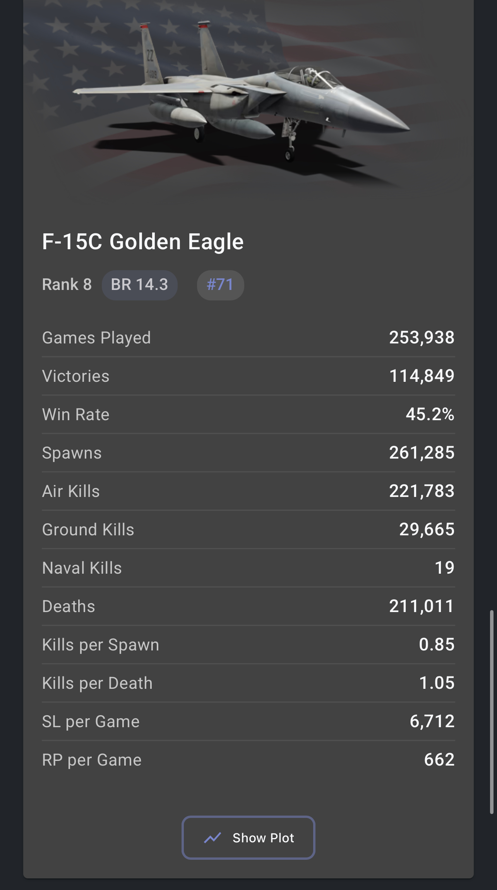Select the Spawns row label

(72, 453)
